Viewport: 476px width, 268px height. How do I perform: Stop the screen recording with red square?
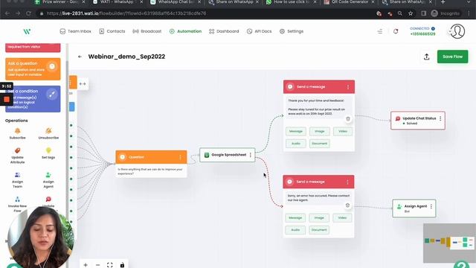(x=7, y=99)
